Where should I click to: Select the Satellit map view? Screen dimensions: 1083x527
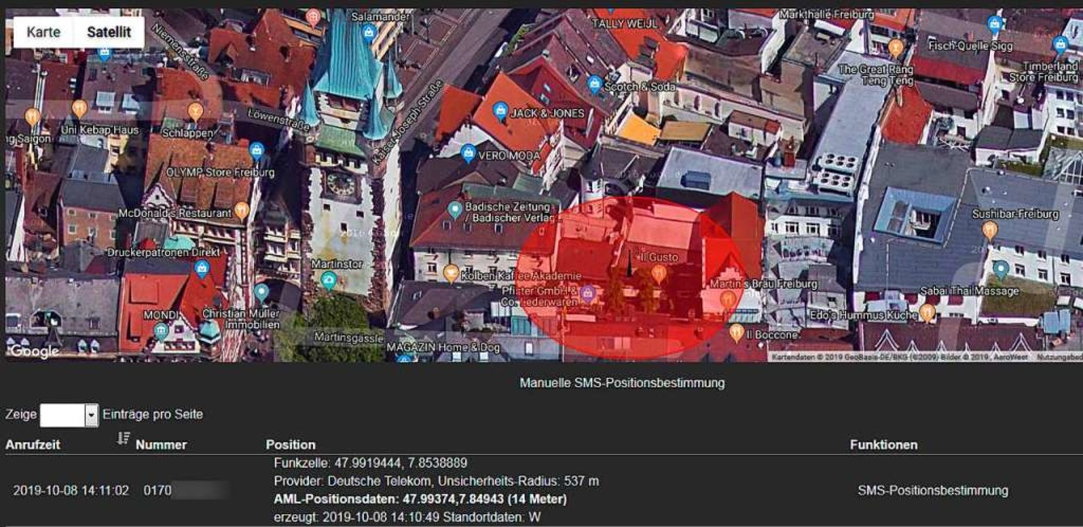coord(108,32)
